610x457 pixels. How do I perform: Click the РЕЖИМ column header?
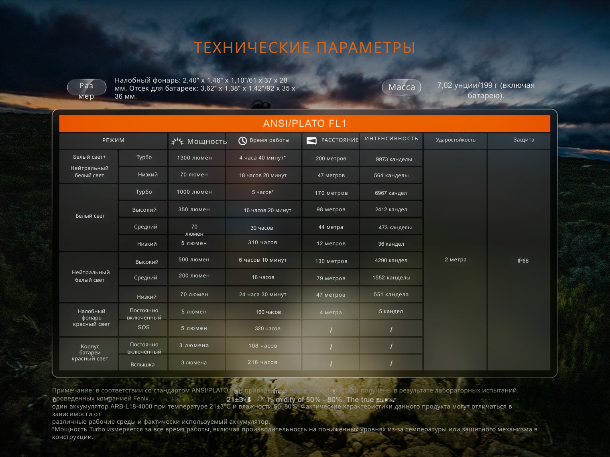tap(113, 140)
